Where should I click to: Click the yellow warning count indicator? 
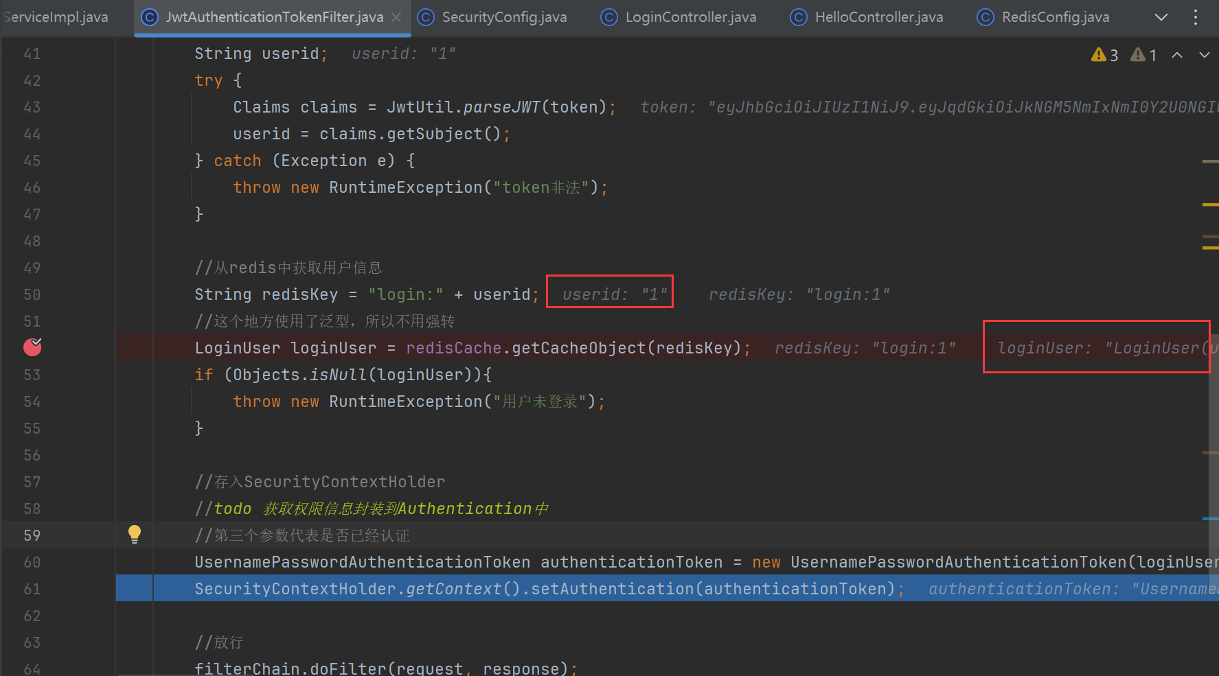[x=1104, y=55]
